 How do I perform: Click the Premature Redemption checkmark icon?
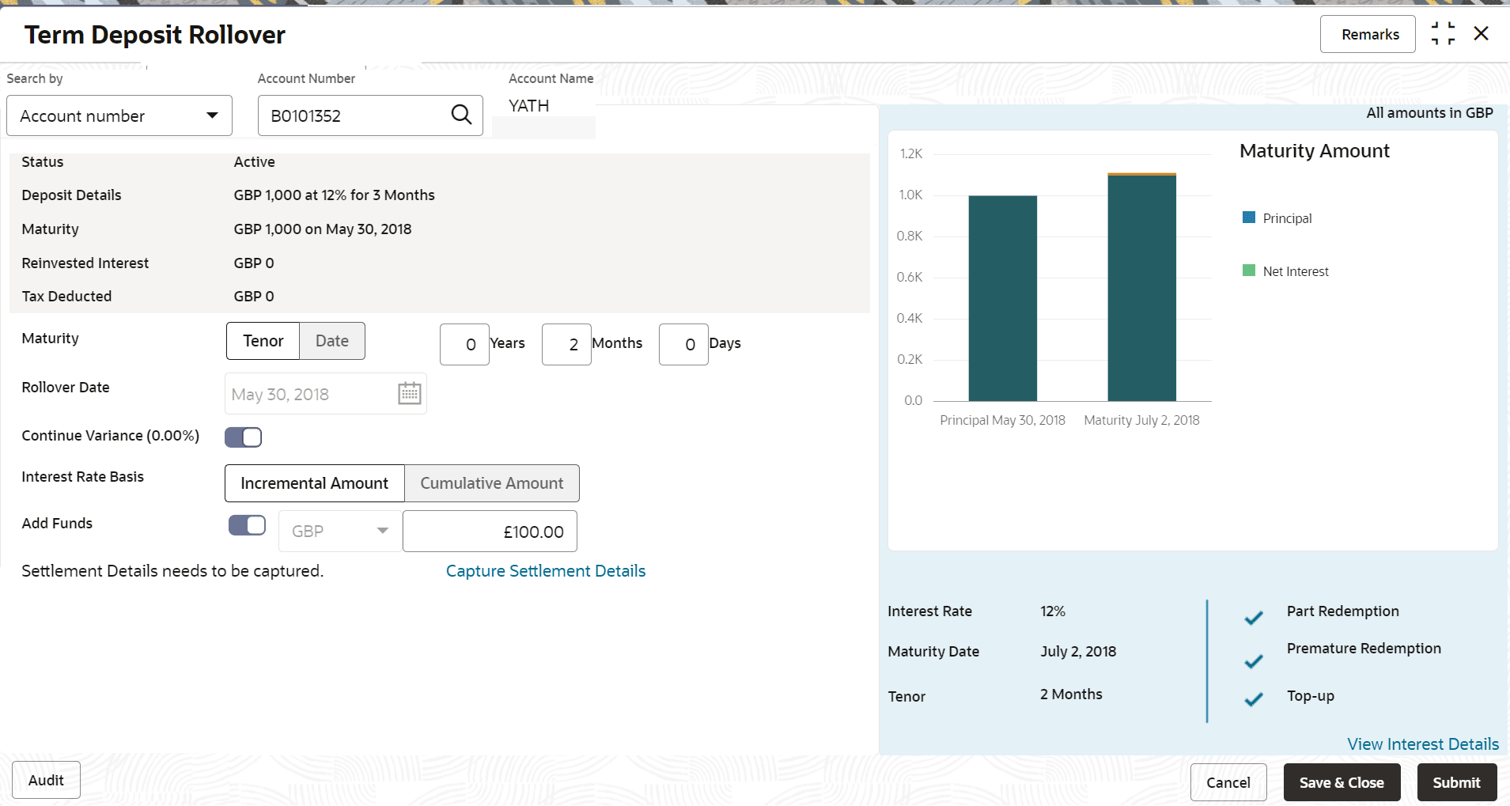[1253, 661]
